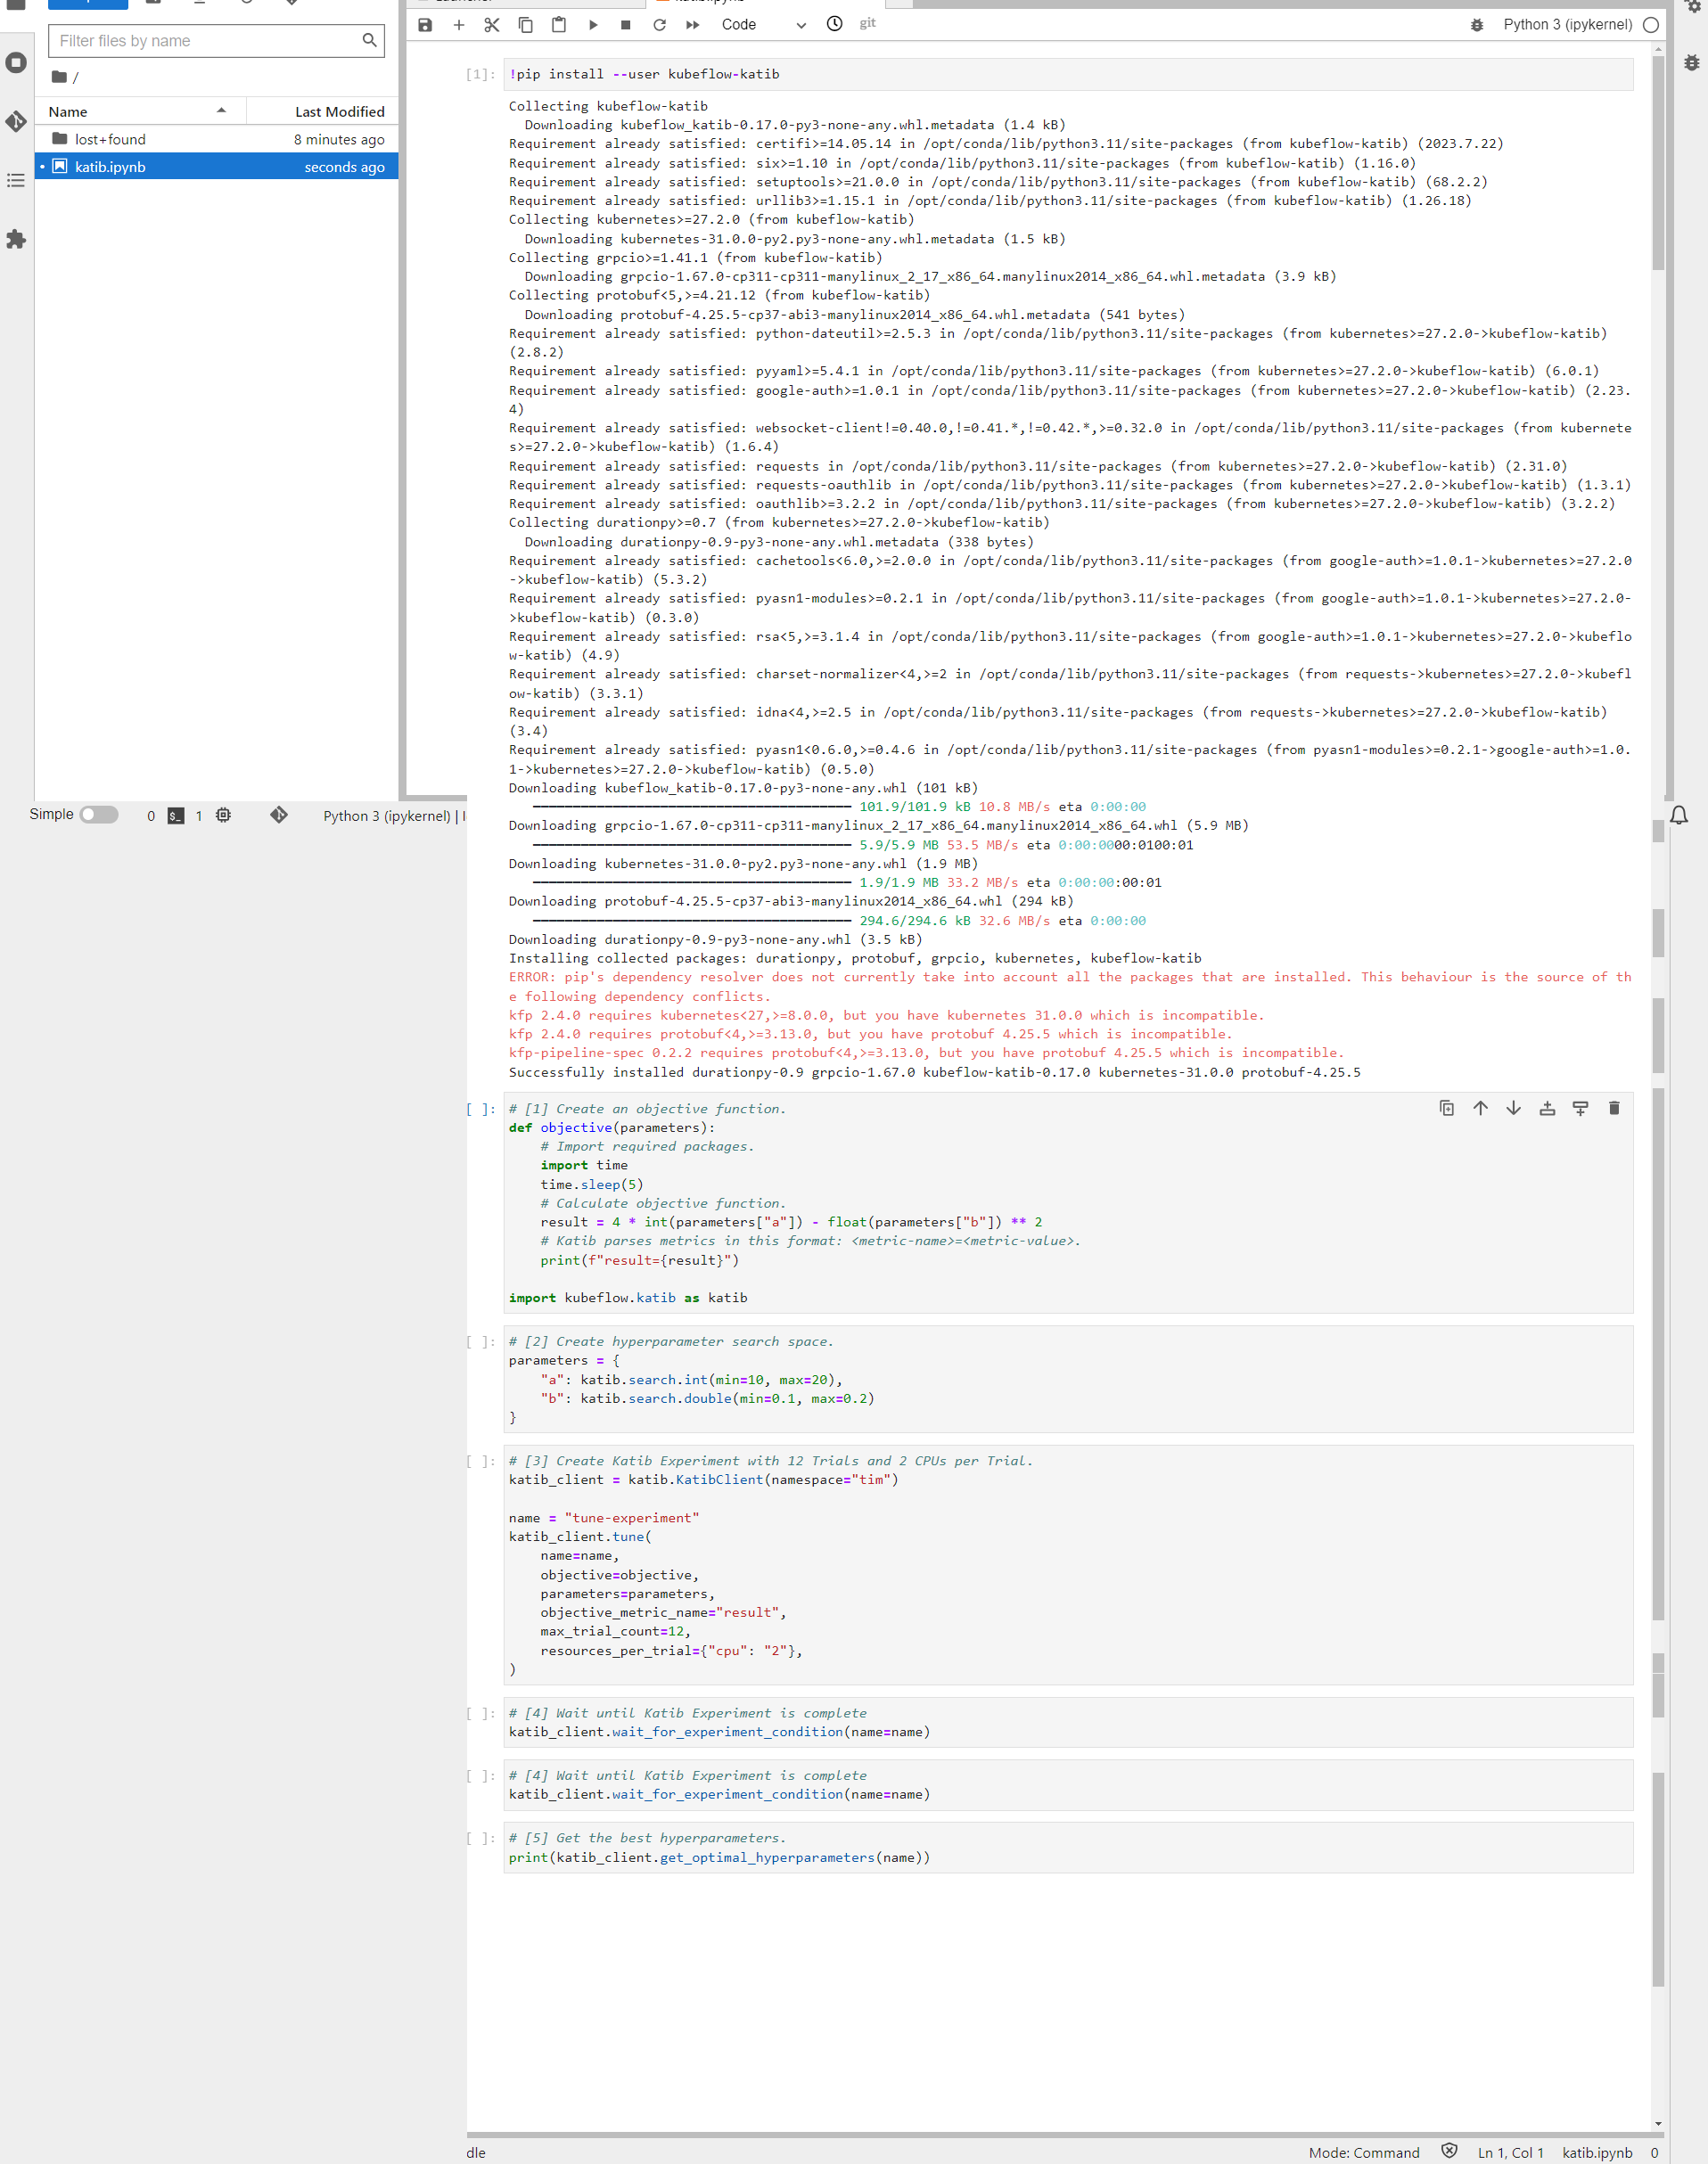Click the kernel chip icon in the status bar
The height and width of the screenshot is (2164, 1708).
[x=224, y=816]
